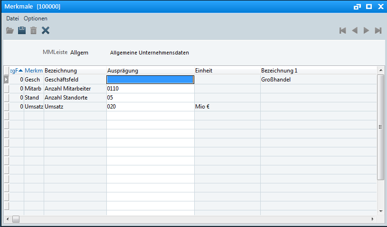Save the record with the floppy disk icon
Viewport: 387px width, 227px height.
pyautogui.click(x=22, y=30)
